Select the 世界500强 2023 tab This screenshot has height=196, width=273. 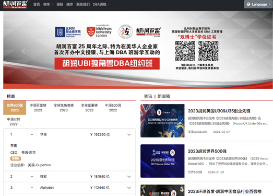15,108
